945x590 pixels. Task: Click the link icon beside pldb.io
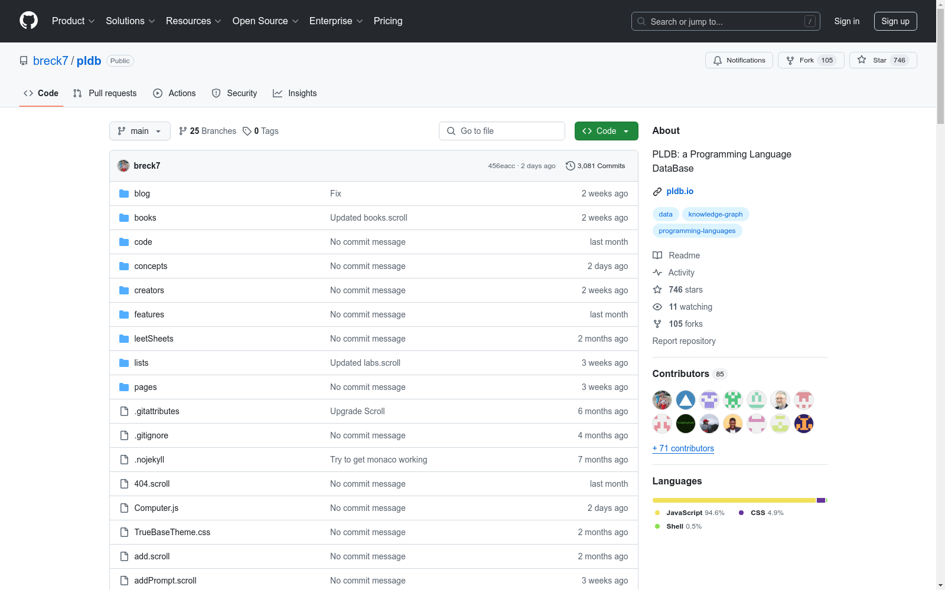coord(657,191)
